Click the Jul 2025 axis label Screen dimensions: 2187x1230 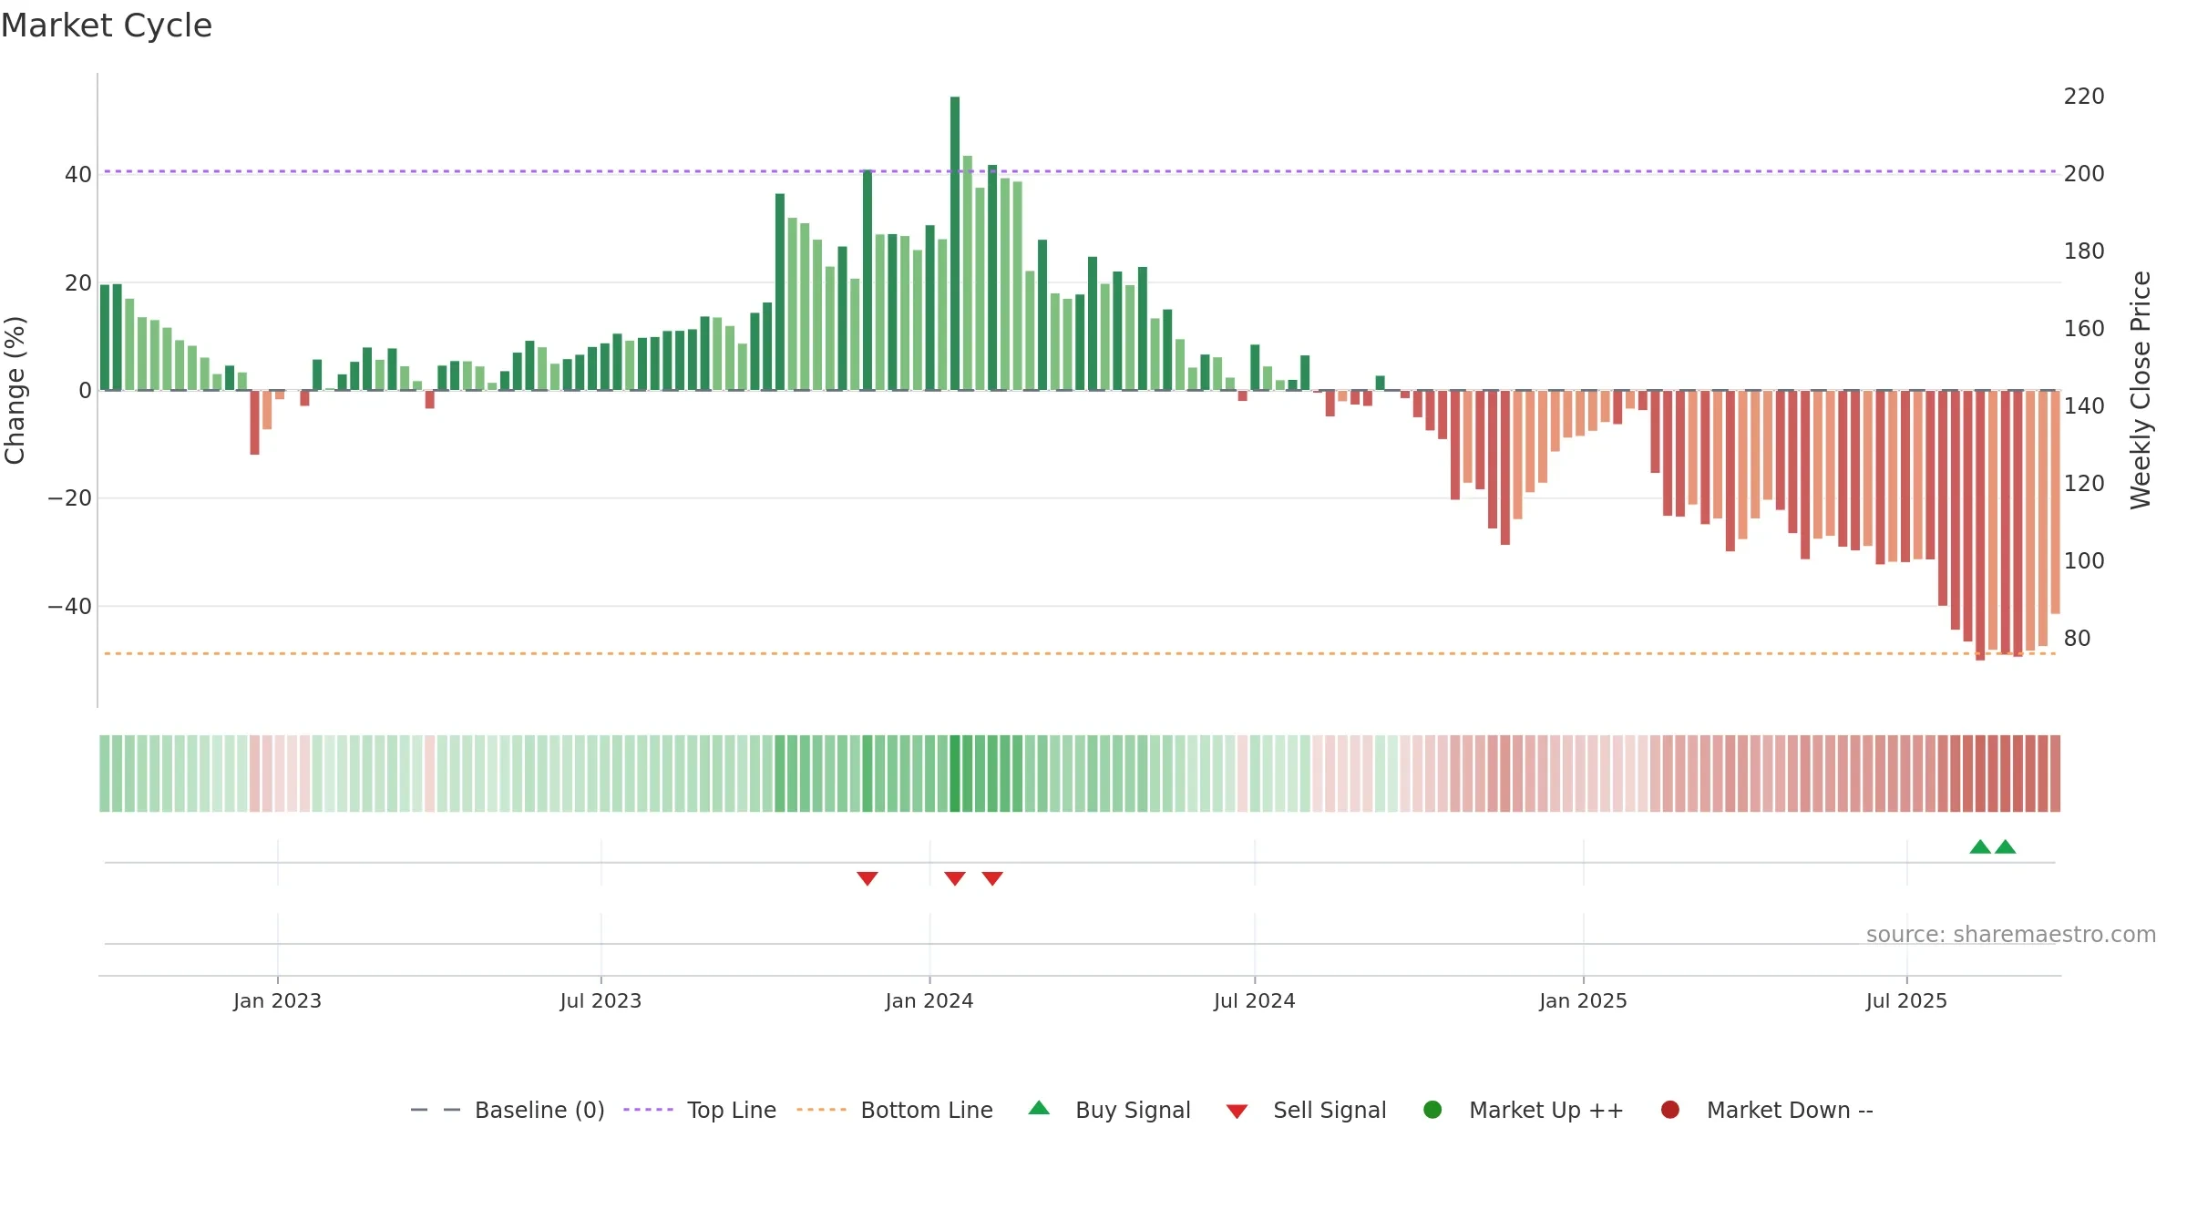[1906, 1000]
